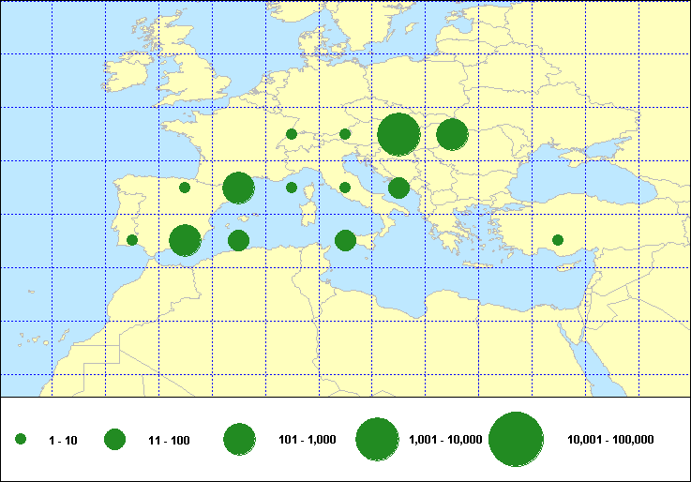Select the small dot on Corsica
The width and height of the screenshot is (691, 482).
click(292, 188)
